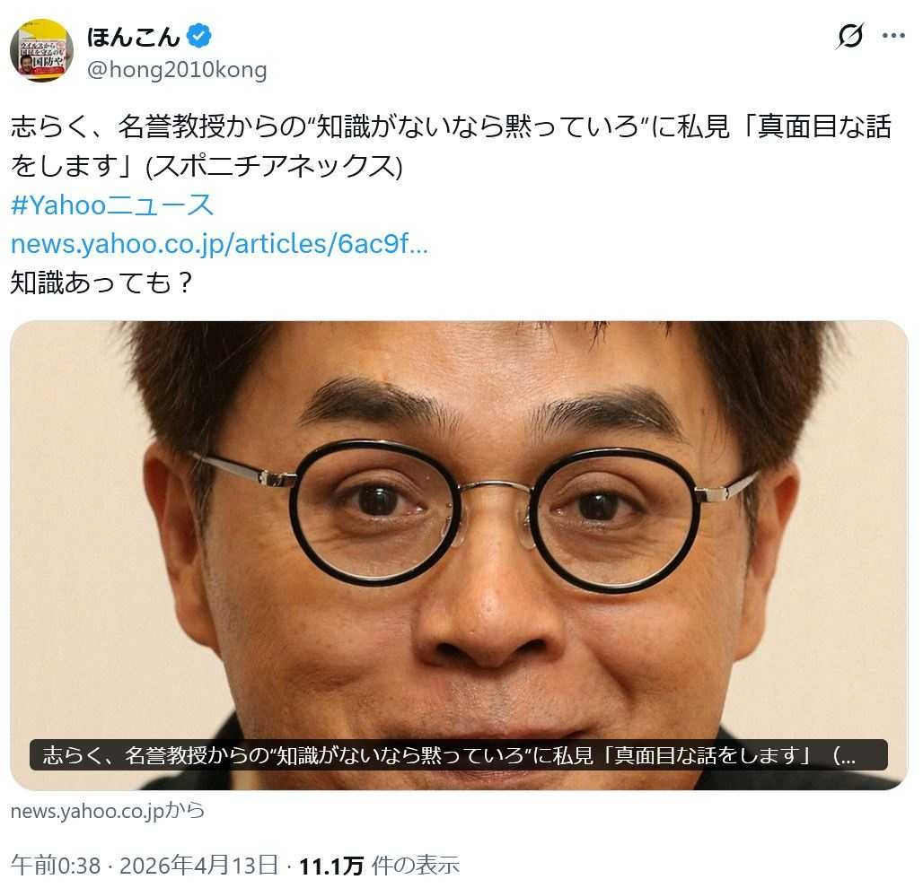Screen dimensions: 923x888
Task: Open the article preview photo card
Action: (459, 554)
